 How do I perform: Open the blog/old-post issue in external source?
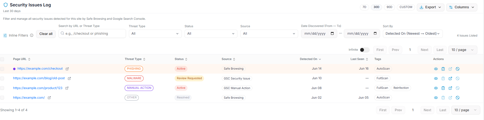(x=450, y=78)
